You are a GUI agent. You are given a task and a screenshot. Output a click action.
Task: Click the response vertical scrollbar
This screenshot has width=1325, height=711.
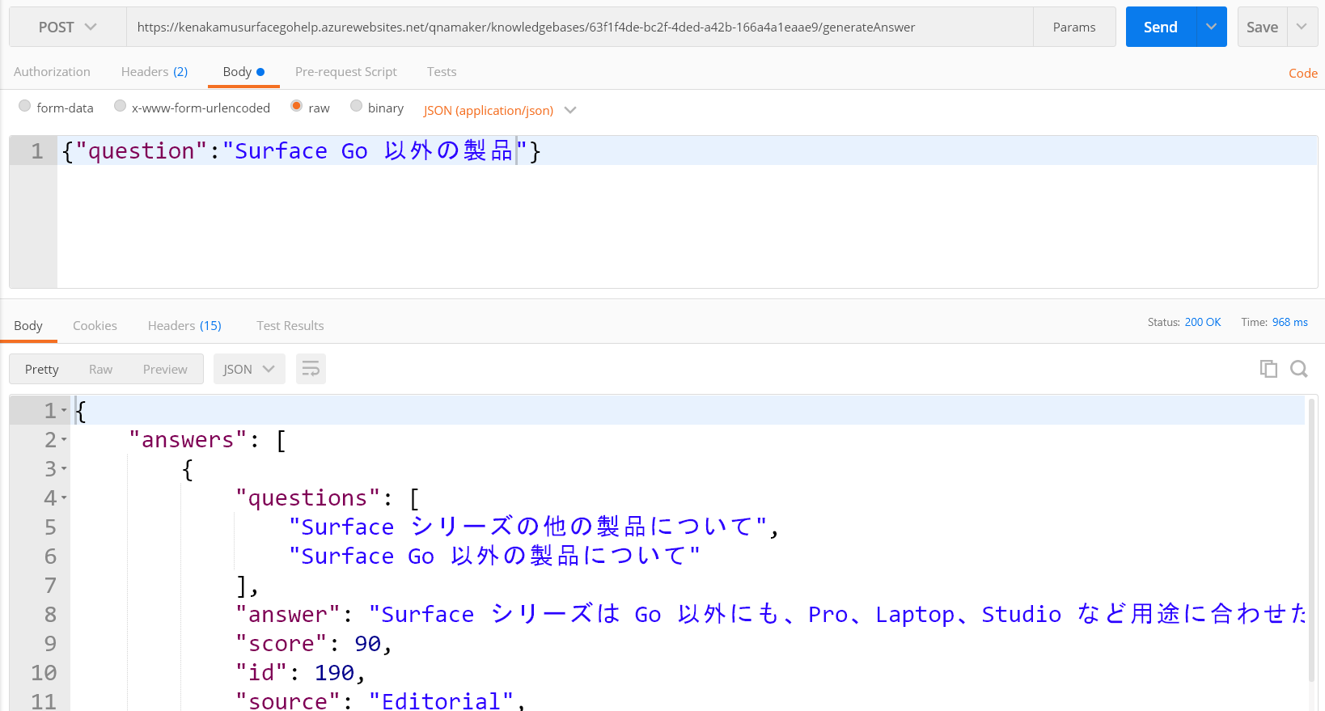point(1311,540)
